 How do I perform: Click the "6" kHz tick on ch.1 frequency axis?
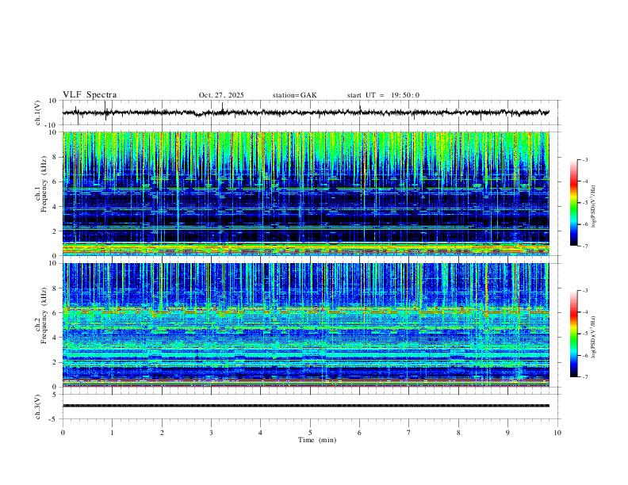pos(56,181)
